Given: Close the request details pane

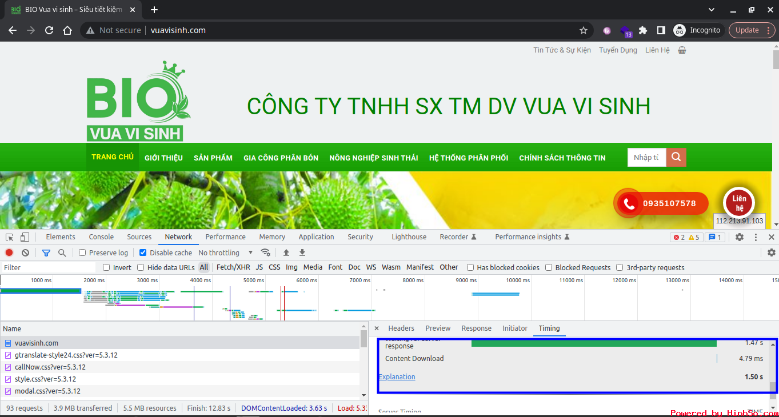Looking at the screenshot, I should click(377, 328).
